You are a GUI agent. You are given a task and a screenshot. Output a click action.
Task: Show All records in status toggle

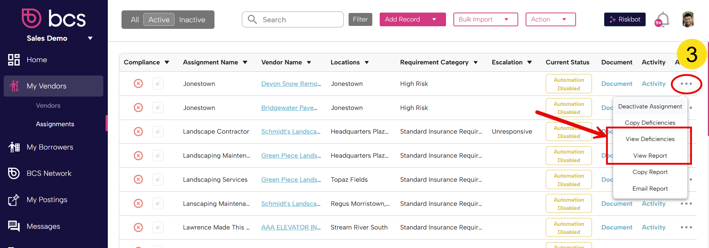(x=135, y=20)
